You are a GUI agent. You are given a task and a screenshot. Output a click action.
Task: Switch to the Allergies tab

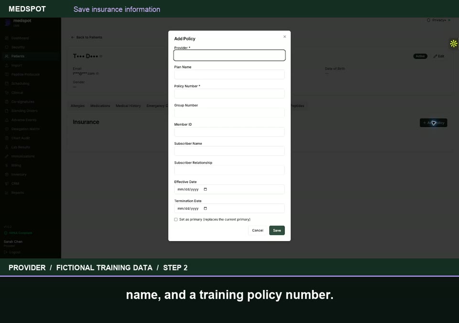(x=77, y=106)
